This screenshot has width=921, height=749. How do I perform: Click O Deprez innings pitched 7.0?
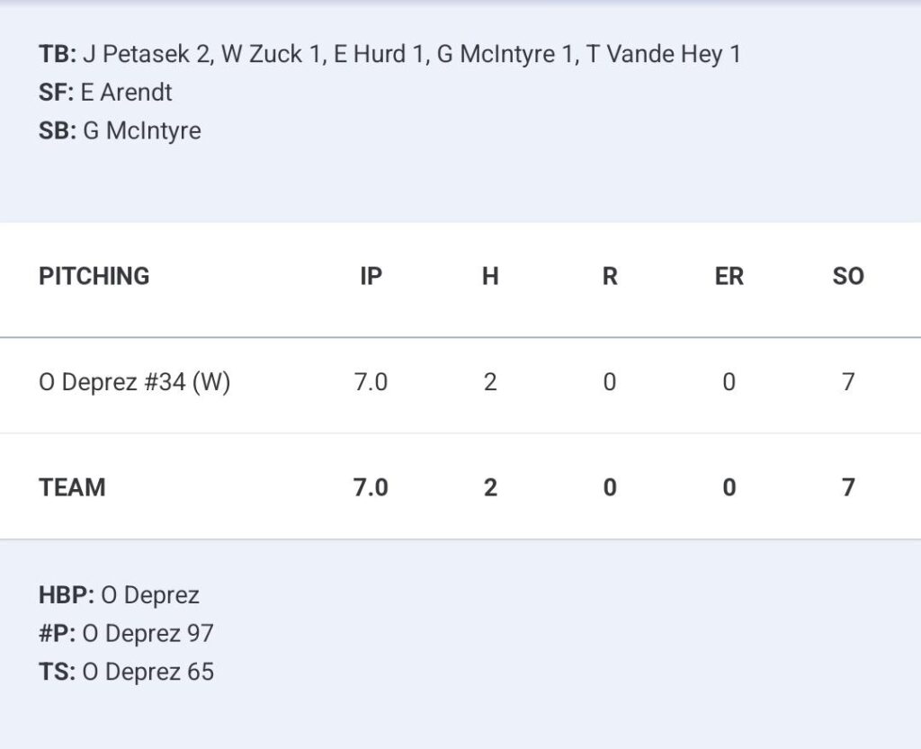click(371, 382)
